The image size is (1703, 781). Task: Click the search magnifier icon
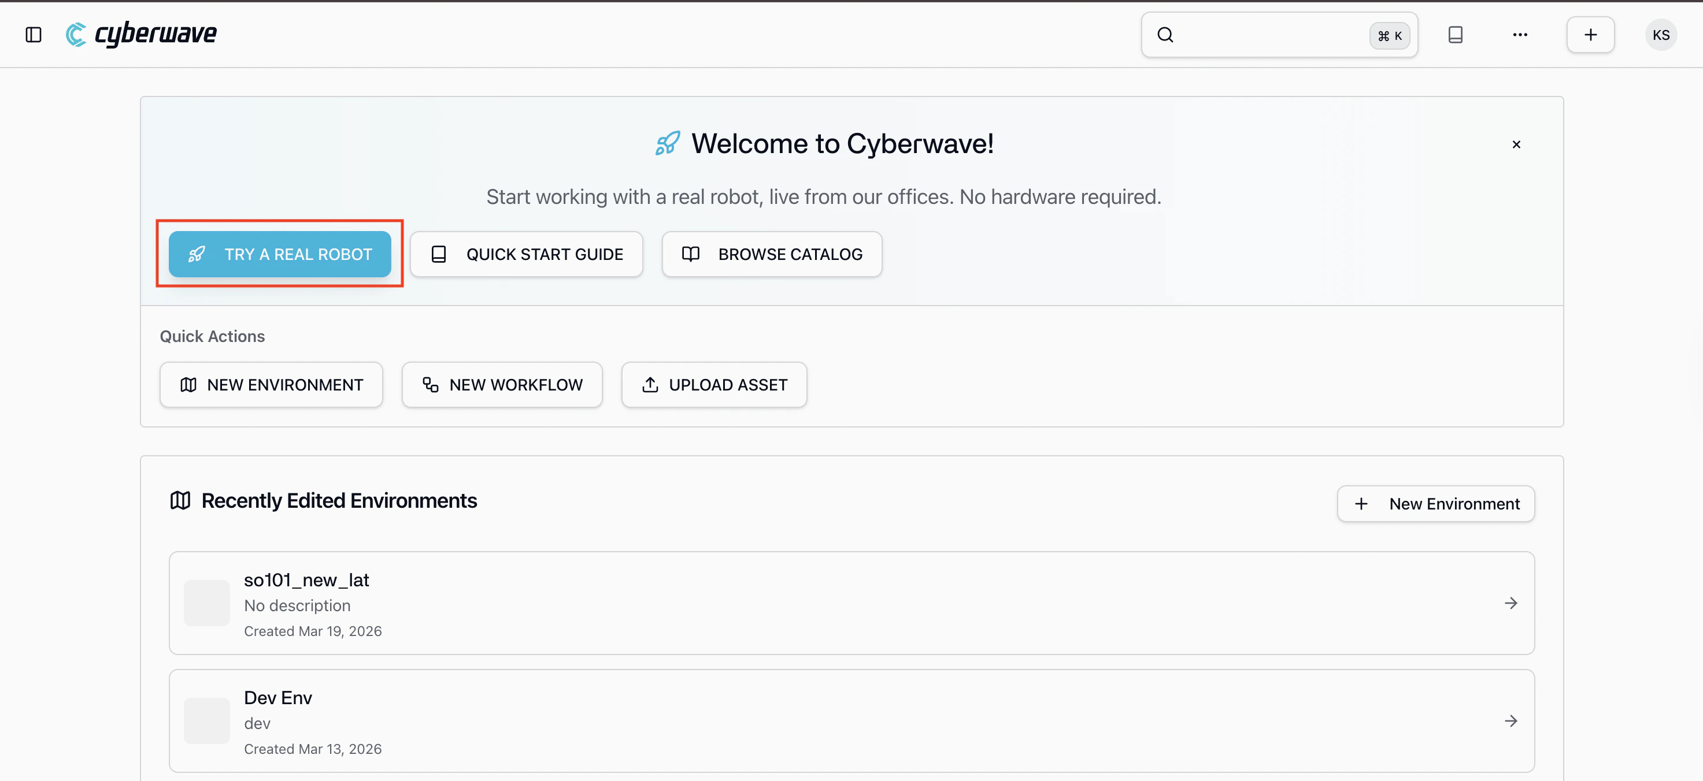coord(1165,35)
